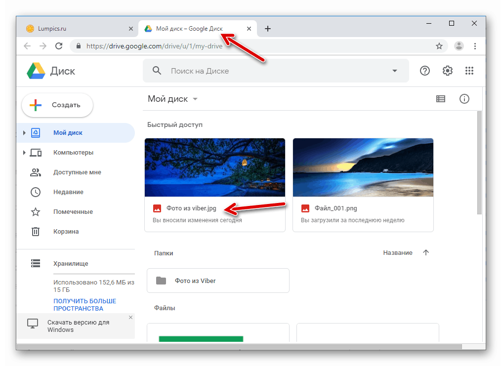The width and height of the screenshot is (502, 366).
Task: Go forward in browser history
Action: tap(43, 46)
